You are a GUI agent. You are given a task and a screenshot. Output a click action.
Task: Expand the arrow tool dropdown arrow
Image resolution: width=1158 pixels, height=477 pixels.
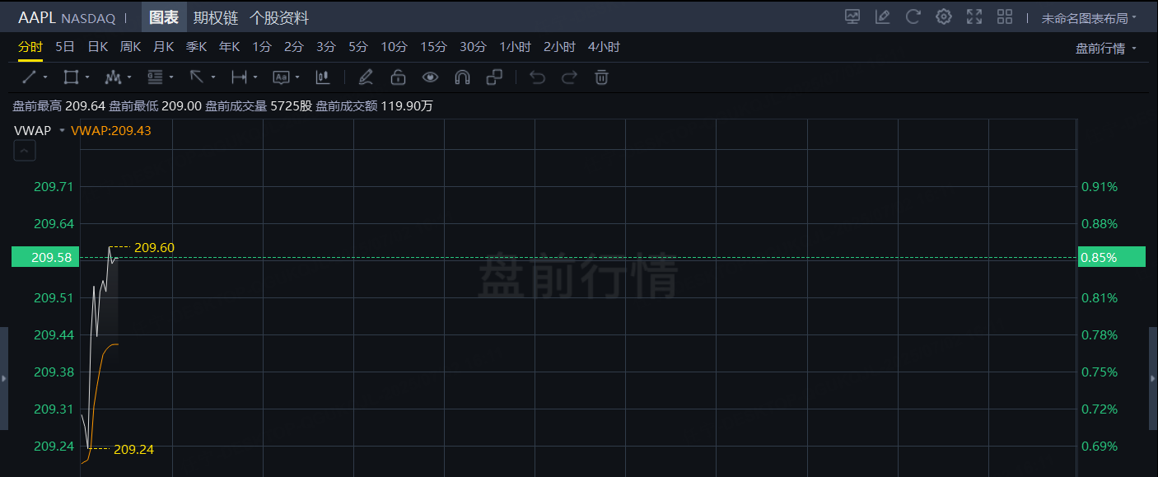[x=213, y=77]
